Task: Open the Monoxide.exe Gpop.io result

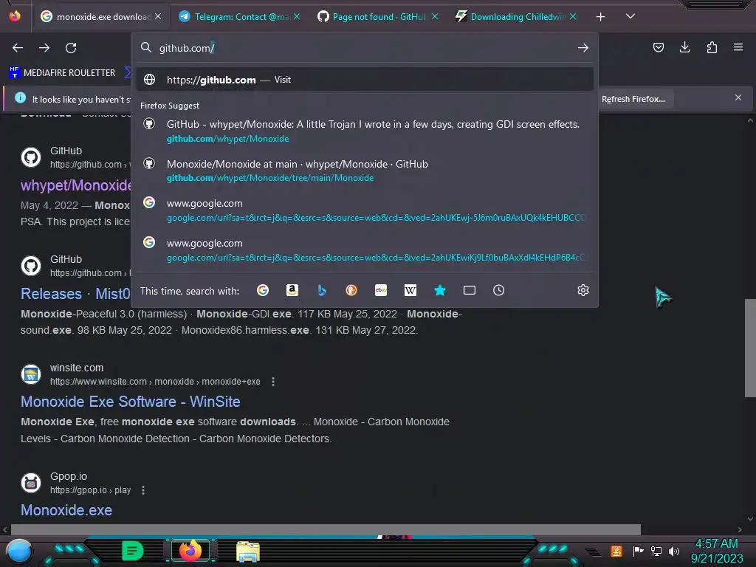Action: pyautogui.click(x=66, y=510)
